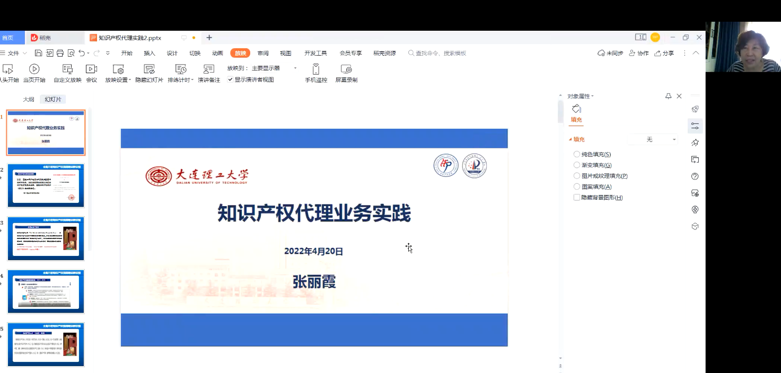Select 纯色填充 solid fill radio option
Image resolution: width=781 pixels, height=373 pixels.
click(x=577, y=154)
